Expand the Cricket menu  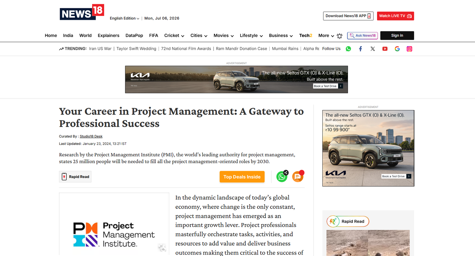click(x=174, y=36)
